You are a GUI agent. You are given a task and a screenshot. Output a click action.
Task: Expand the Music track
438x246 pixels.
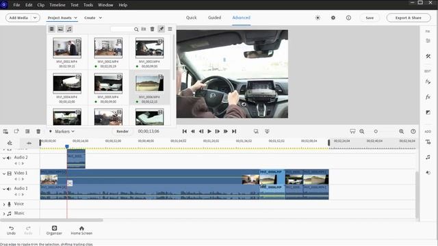(4, 214)
